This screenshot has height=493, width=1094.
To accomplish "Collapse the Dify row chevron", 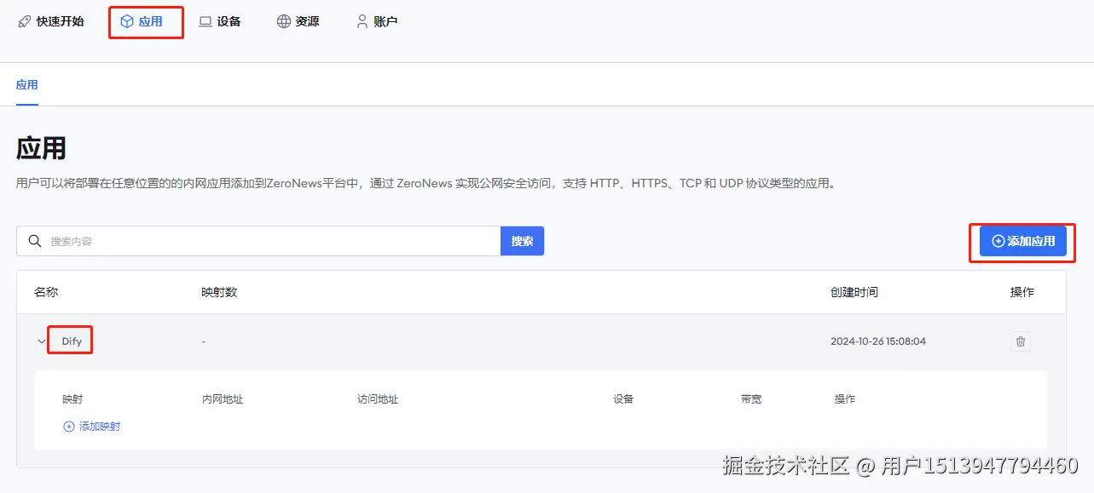I will tap(42, 341).
